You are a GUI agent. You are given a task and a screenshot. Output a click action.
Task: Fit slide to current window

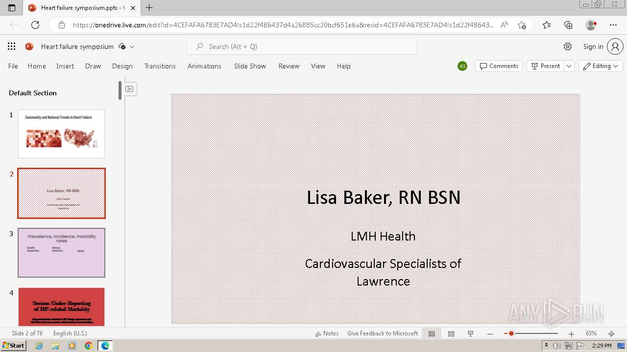pyautogui.click(x=611, y=333)
